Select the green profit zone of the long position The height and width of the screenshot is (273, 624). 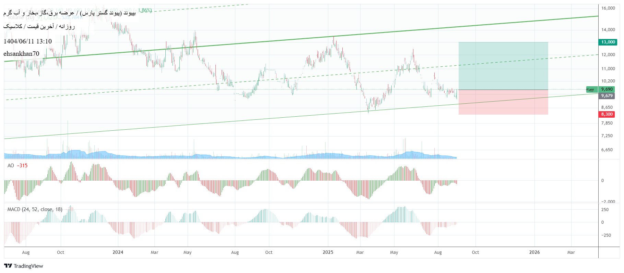coord(503,66)
